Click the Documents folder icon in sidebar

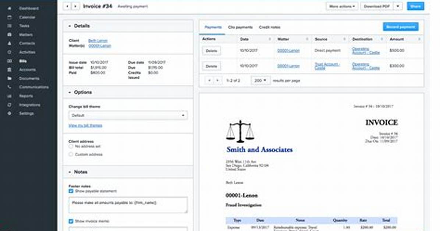pos(10,78)
